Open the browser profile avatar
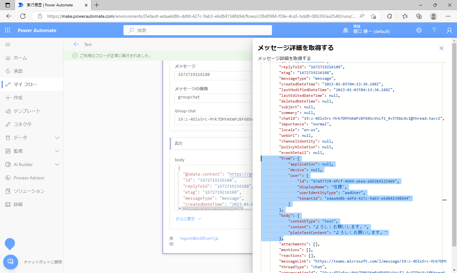The image size is (457, 273). (434, 16)
